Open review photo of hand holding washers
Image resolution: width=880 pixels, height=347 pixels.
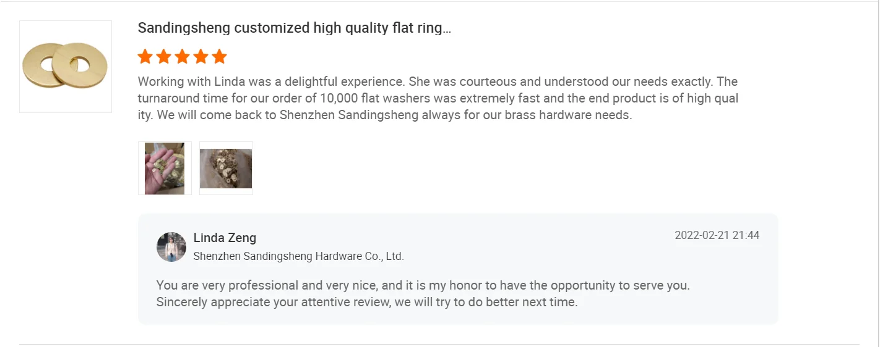[165, 169]
